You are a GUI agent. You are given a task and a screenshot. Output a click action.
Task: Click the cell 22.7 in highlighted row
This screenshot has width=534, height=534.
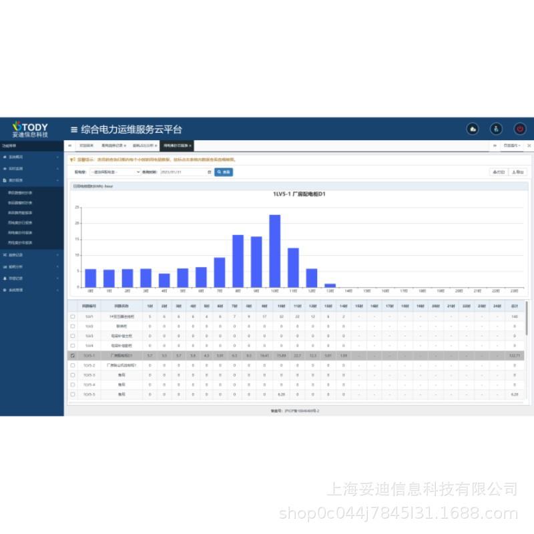(x=297, y=356)
